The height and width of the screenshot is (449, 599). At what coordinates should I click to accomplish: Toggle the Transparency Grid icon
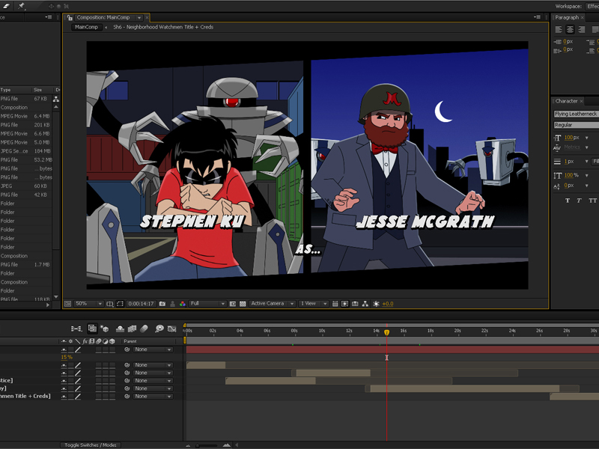(x=243, y=304)
